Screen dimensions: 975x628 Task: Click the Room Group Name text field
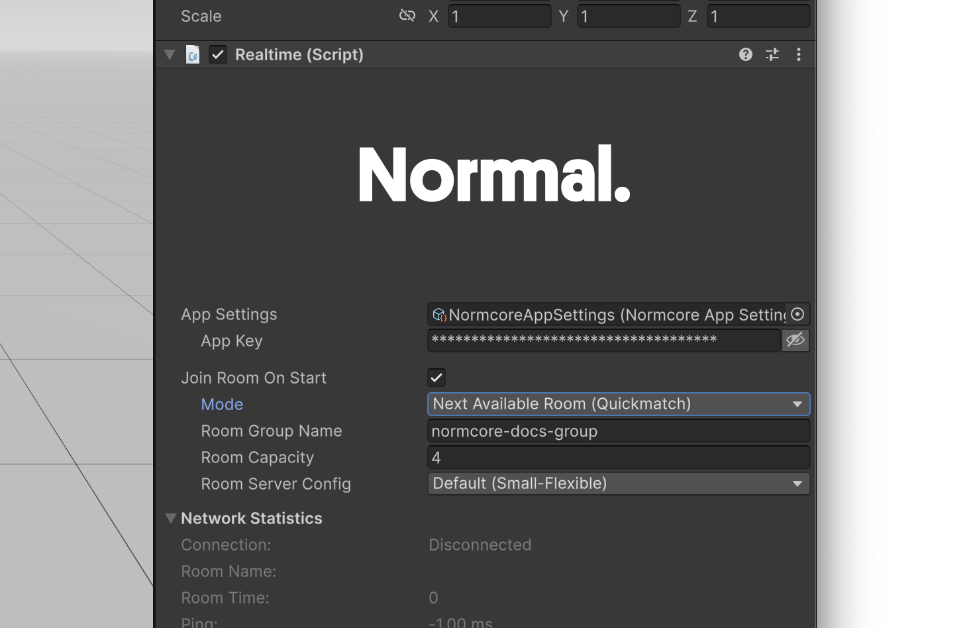pos(618,431)
